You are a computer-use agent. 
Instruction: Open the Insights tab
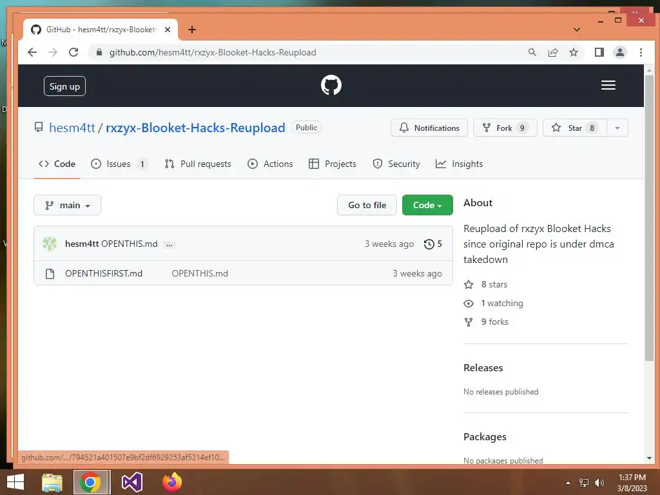click(x=459, y=164)
